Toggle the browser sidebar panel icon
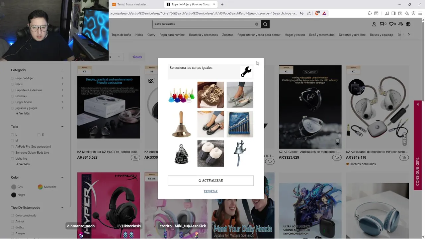The image size is (425, 239). (393, 13)
